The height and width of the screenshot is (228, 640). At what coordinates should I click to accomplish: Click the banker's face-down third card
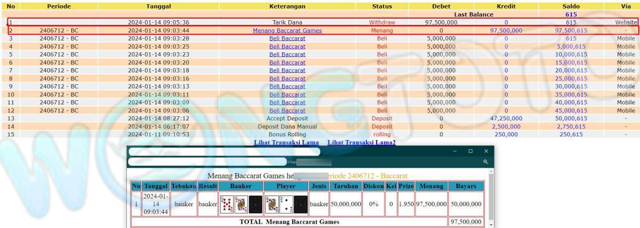coord(255,204)
